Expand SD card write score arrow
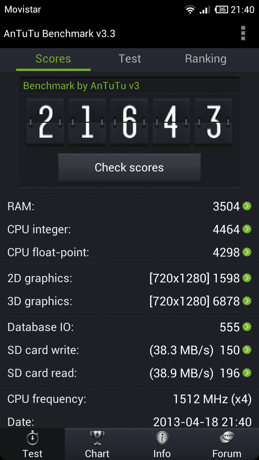Image resolution: width=259 pixels, height=460 pixels. (x=247, y=350)
